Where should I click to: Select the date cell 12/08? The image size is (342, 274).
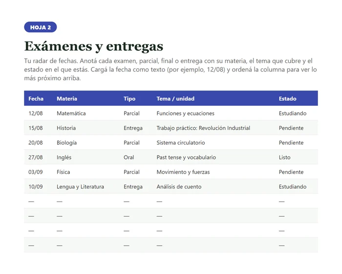36,113
